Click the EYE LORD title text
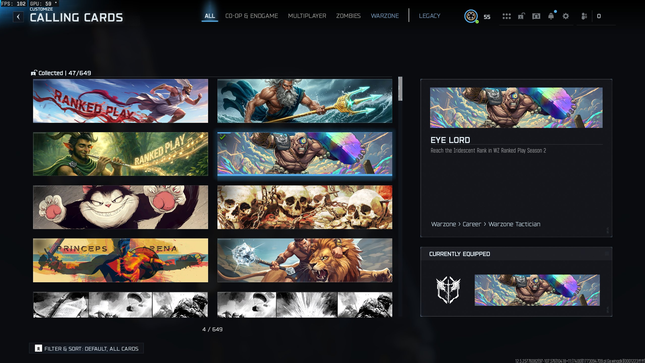This screenshot has width=645, height=363. (x=450, y=140)
